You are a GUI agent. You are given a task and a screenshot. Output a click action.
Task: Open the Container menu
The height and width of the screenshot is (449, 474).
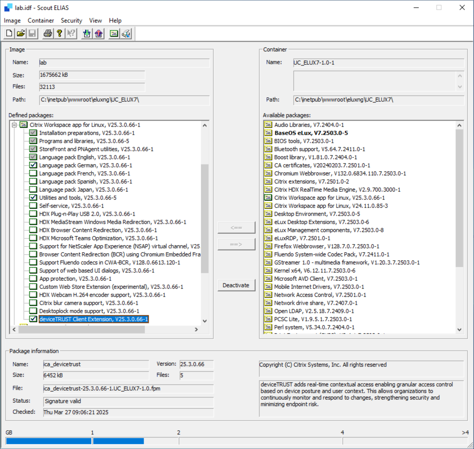click(x=40, y=20)
